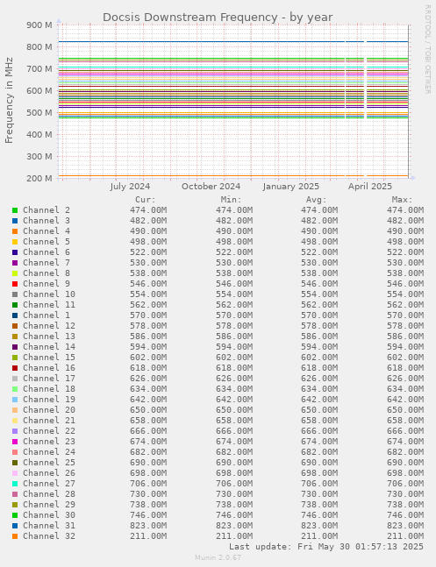Image resolution: width=436 pixels, height=567 pixels.
Task: Click the green Channel 30 legend swatch
Action: (15, 515)
